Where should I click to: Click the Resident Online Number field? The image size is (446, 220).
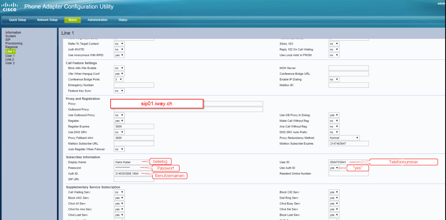point(349,174)
